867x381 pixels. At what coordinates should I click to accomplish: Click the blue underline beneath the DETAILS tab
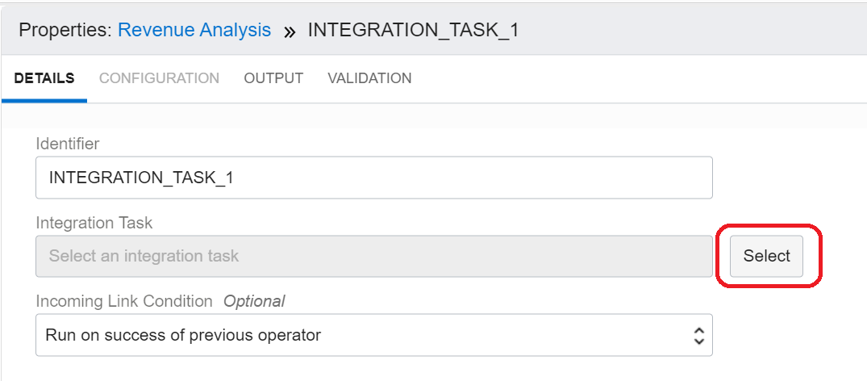tap(44, 100)
